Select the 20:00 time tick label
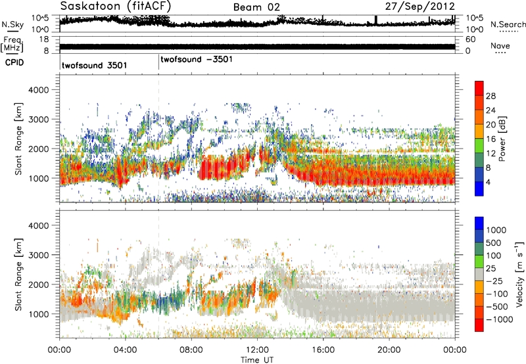The width and height of the screenshot is (526, 364). pyautogui.click(x=389, y=350)
